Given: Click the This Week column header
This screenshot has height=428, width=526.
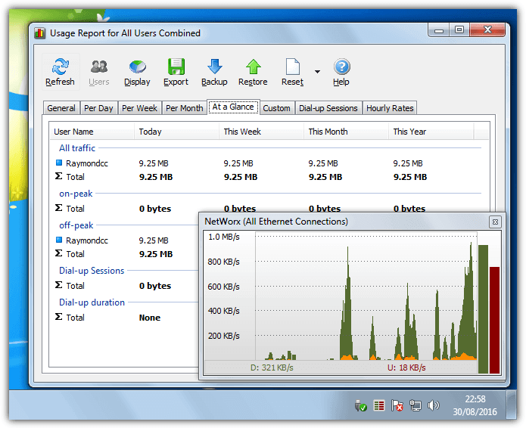Looking at the screenshot, I should [x=261, y=132].
